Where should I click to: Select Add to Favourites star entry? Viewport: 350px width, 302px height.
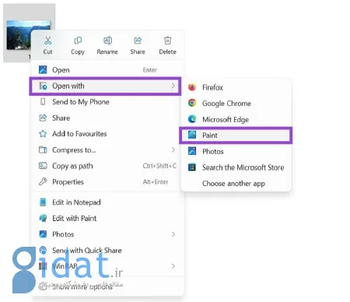click(x=107, y=134)
